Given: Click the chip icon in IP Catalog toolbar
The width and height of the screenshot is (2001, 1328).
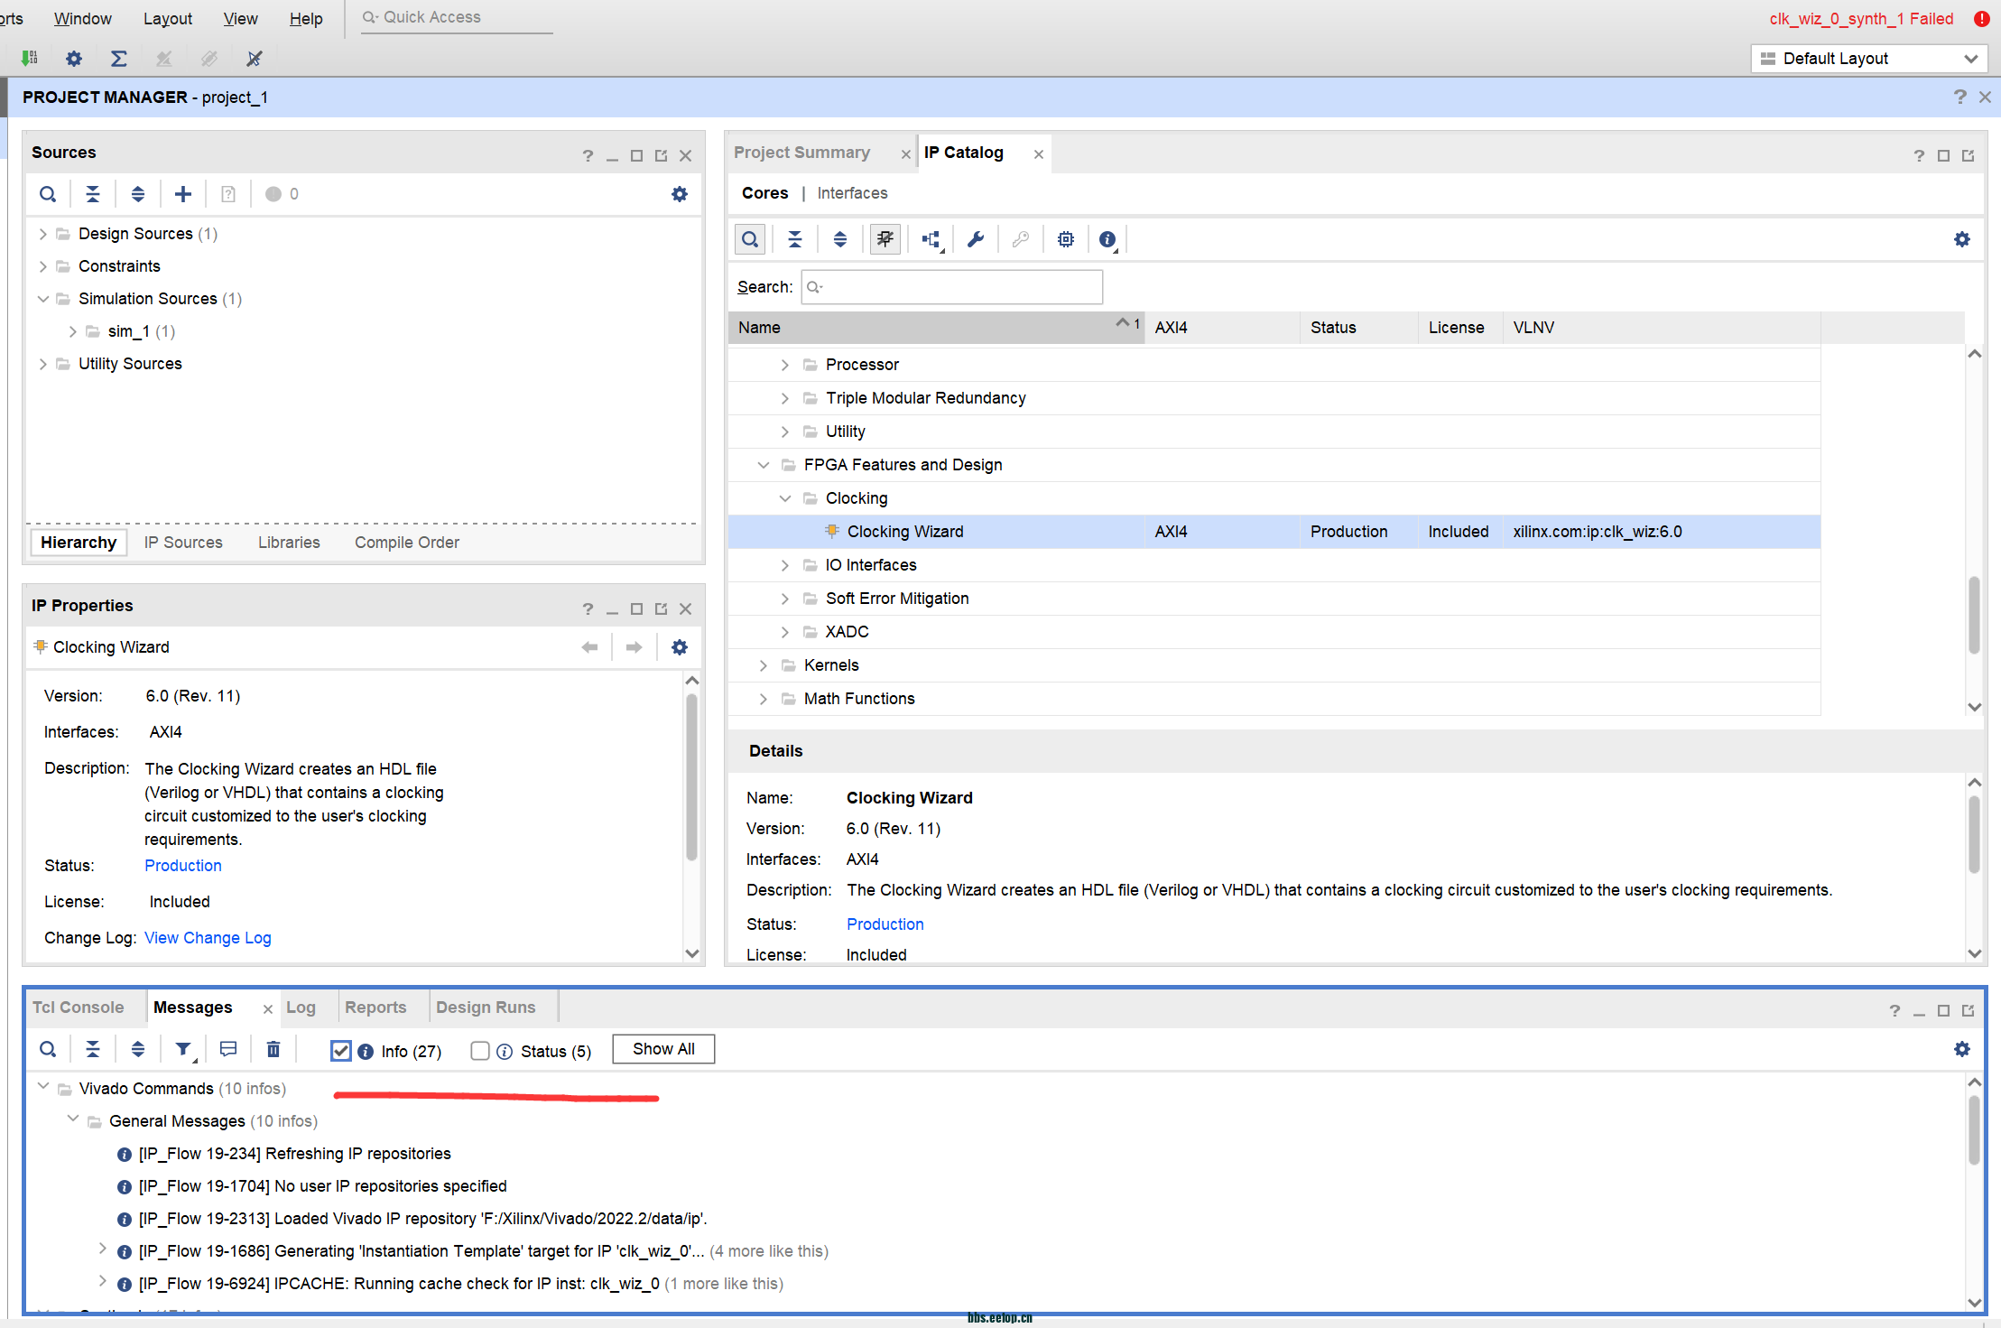Looking at the screenshot, I should (x=1066, y=239).
